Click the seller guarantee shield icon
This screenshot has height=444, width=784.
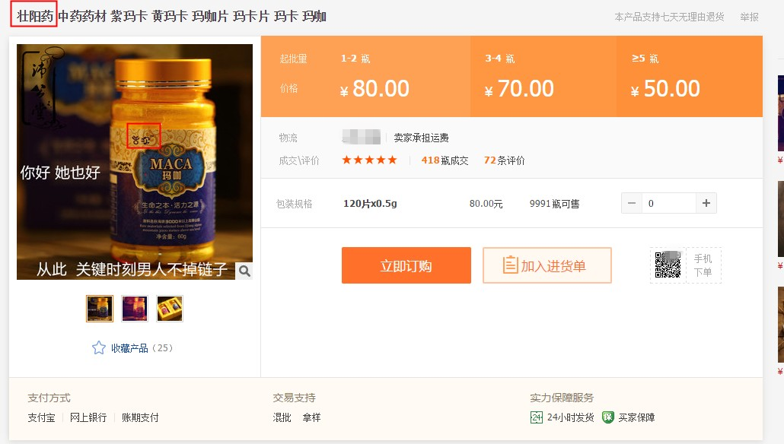point(608,417)
